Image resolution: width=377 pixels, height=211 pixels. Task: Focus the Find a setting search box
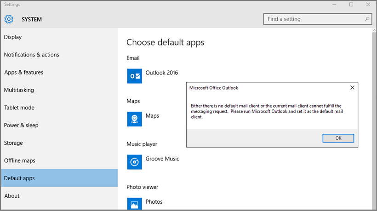pyautogui.click(x=318, y=19)
